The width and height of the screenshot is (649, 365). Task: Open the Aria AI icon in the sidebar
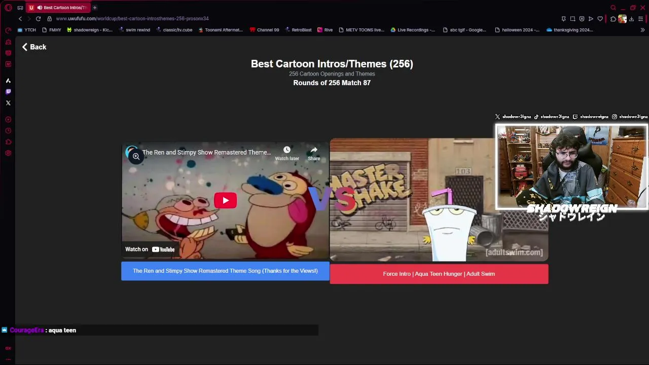[8, 81]
